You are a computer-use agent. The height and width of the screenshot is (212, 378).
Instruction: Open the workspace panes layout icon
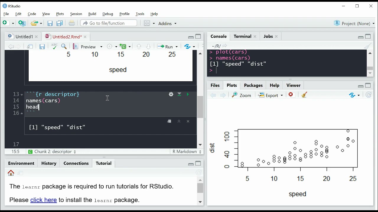coord(147,23)
